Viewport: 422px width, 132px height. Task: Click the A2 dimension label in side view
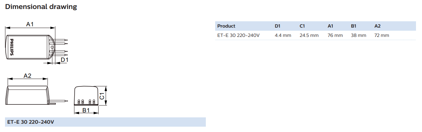27,75
